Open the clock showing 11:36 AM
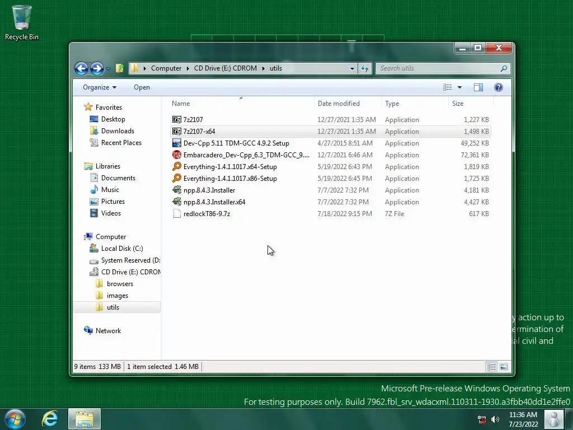 coord(523,419)
